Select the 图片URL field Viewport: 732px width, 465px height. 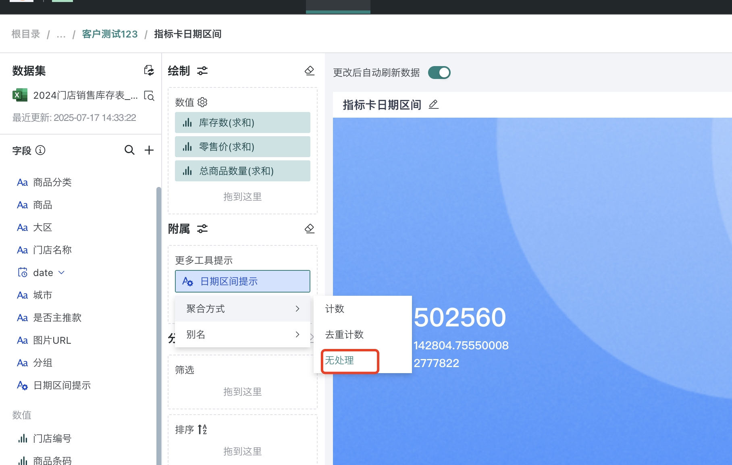(x=52, y=340)
